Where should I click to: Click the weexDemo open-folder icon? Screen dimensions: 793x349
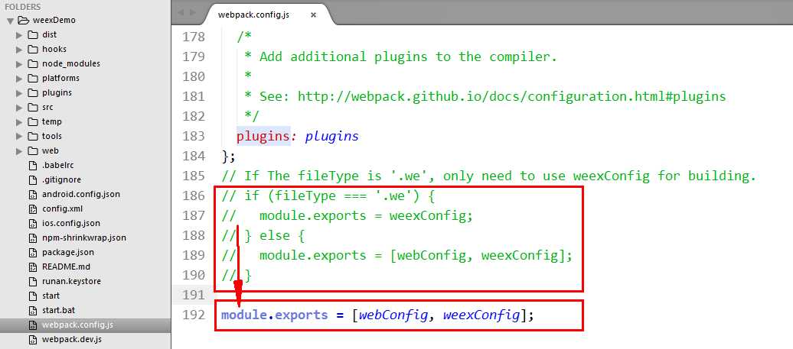[23, 20]
